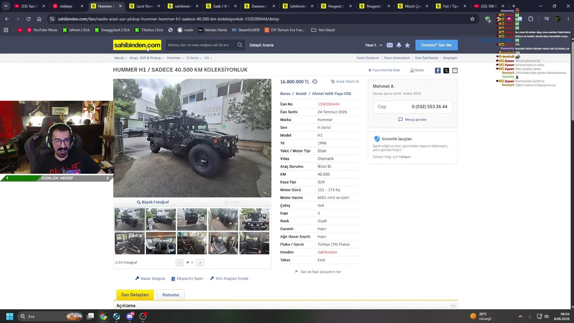
Task: Click Ekspertiz Yaptır link
Action: click(187, 279)
